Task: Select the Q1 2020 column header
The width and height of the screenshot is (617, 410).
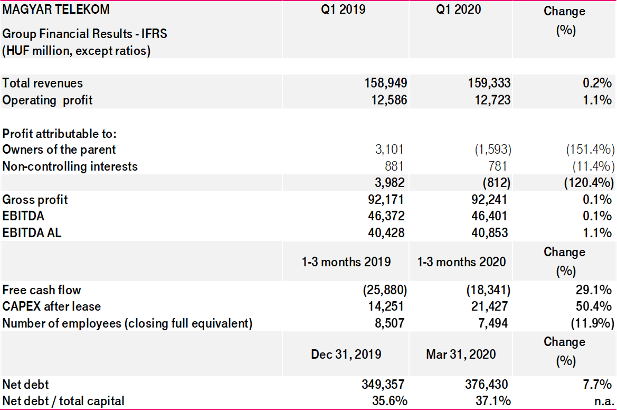Action: pos(457,10)
